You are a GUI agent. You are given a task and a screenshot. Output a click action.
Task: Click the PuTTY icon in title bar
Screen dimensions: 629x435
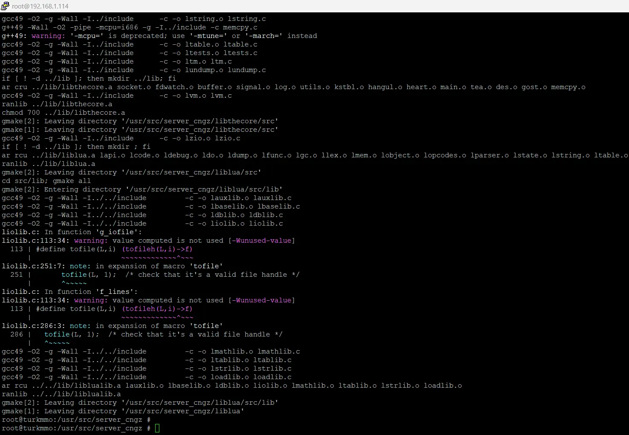tap(5, 6)
